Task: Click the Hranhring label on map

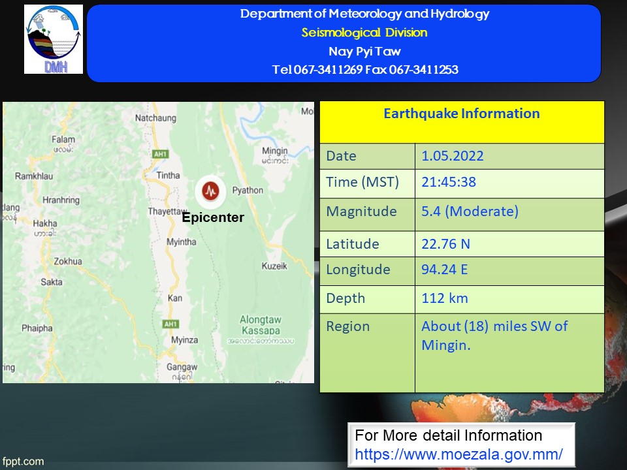Action: click(x=61, y=200)
